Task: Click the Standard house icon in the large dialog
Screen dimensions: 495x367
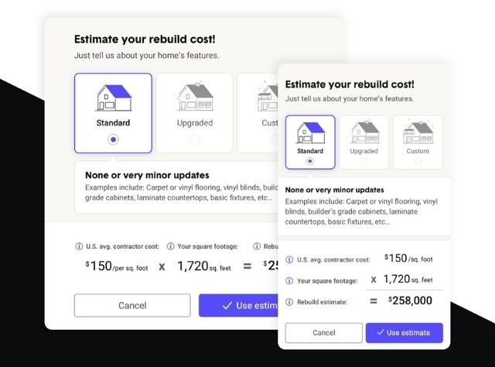Action: (x=114, y=98)
